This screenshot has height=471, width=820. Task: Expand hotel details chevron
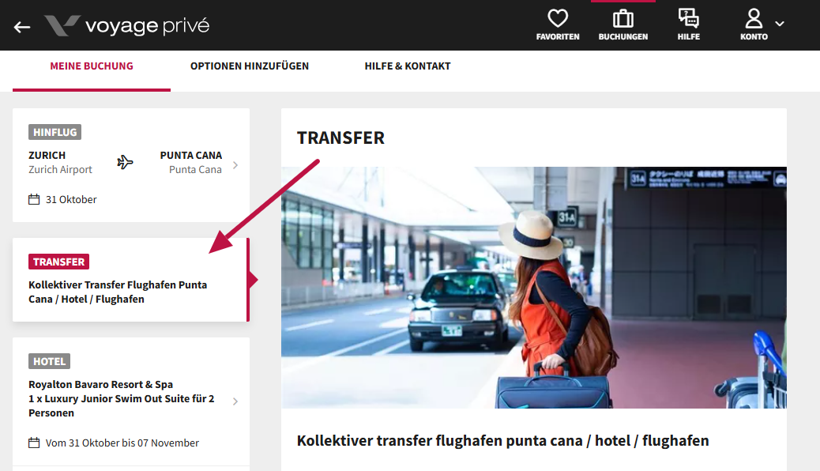[235, 401]
